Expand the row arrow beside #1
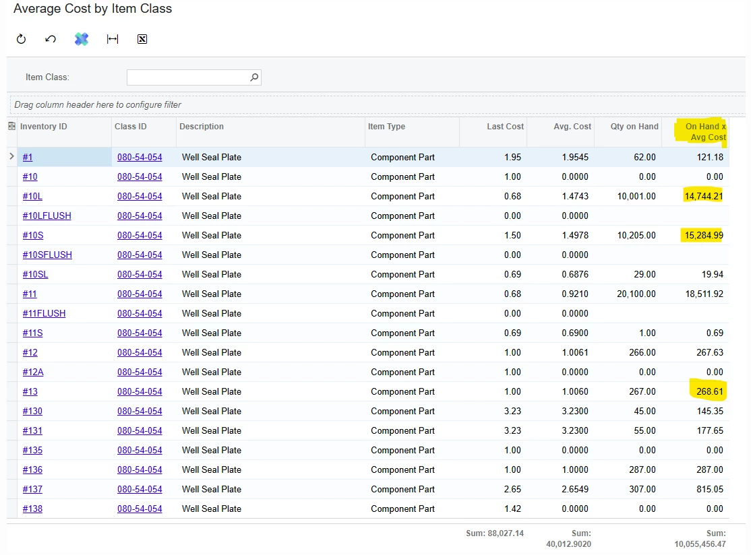751x555 pixels. (12, 156)
